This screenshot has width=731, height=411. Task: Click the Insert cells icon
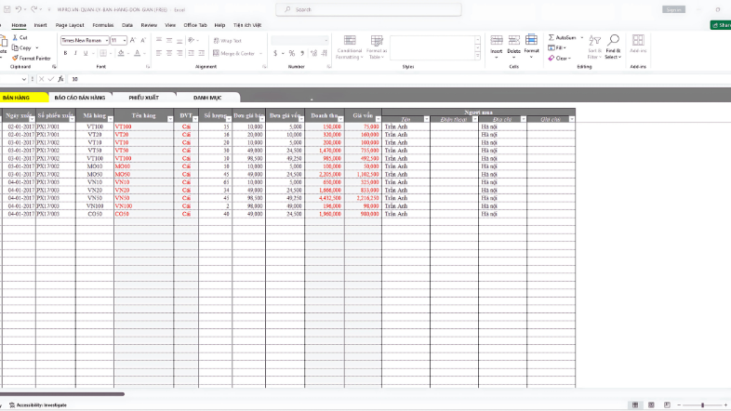coord(497,40)
